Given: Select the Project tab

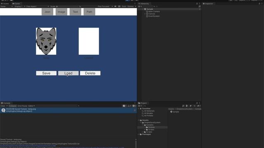Looking at the screenshot, I should point(142,103).
